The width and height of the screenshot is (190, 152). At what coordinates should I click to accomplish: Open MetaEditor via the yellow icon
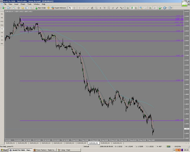48,8
